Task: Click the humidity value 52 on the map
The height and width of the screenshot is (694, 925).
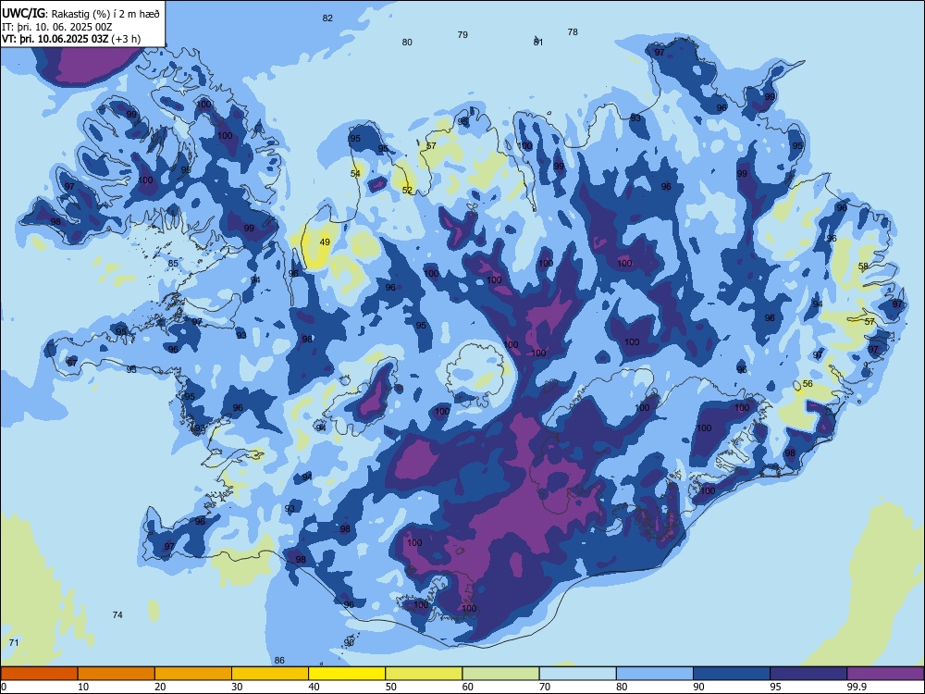Action: pos(407,190)
